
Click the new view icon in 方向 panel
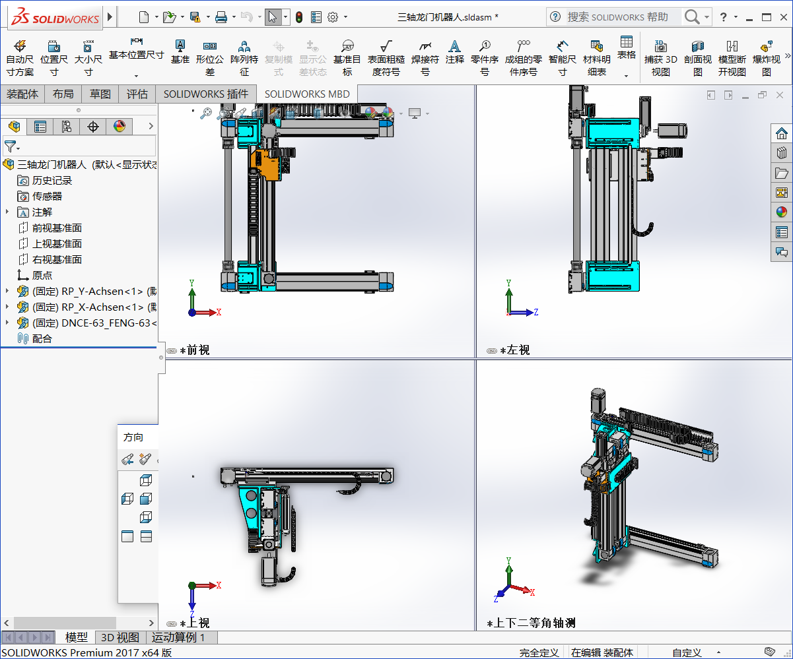[145, 459]
